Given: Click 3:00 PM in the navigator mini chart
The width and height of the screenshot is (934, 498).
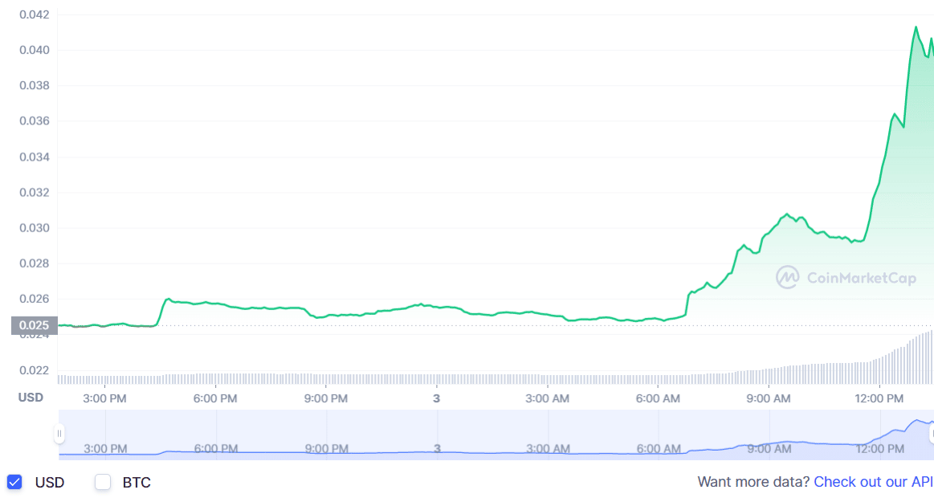Looking at the screenshot, I should [x=105, y=448].
